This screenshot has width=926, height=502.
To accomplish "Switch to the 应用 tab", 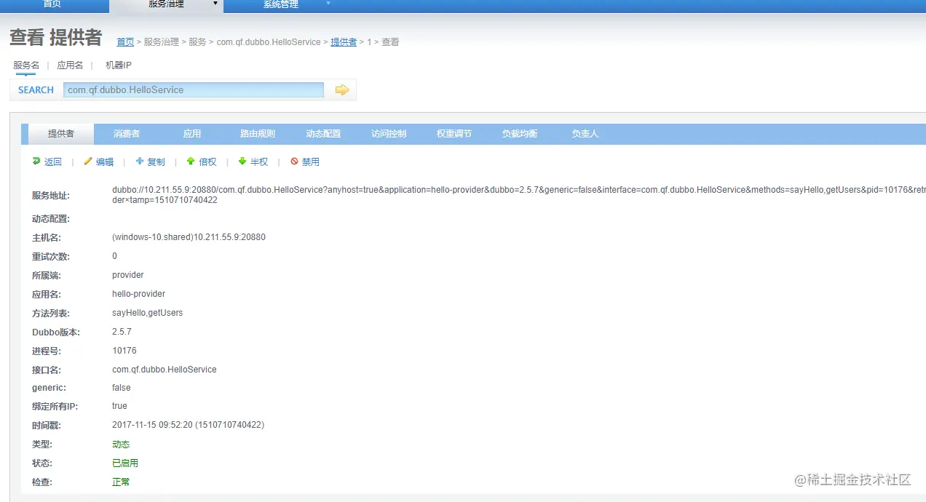I will pos(192,134).
